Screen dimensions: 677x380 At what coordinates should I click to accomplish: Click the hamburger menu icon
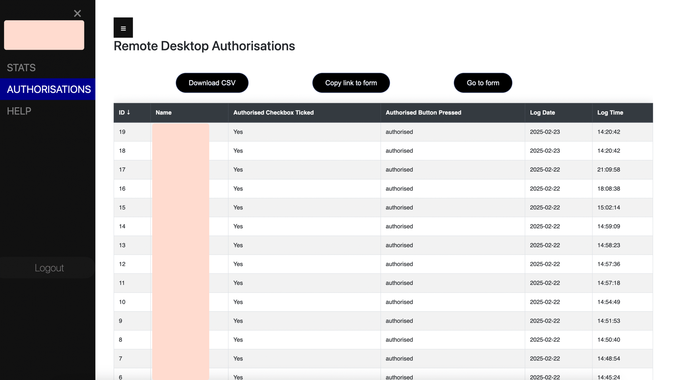[x=123, y=28]
